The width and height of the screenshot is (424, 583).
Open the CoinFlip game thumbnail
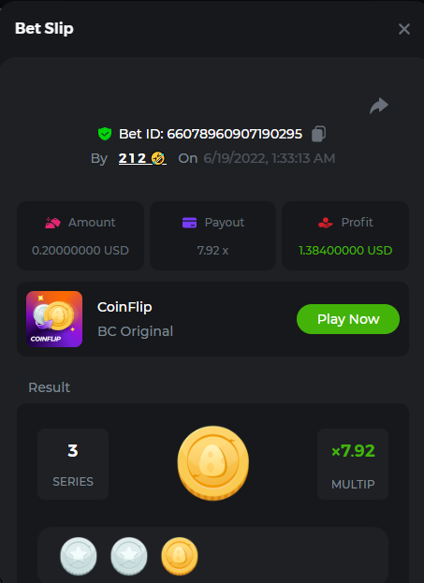point(54,319)
